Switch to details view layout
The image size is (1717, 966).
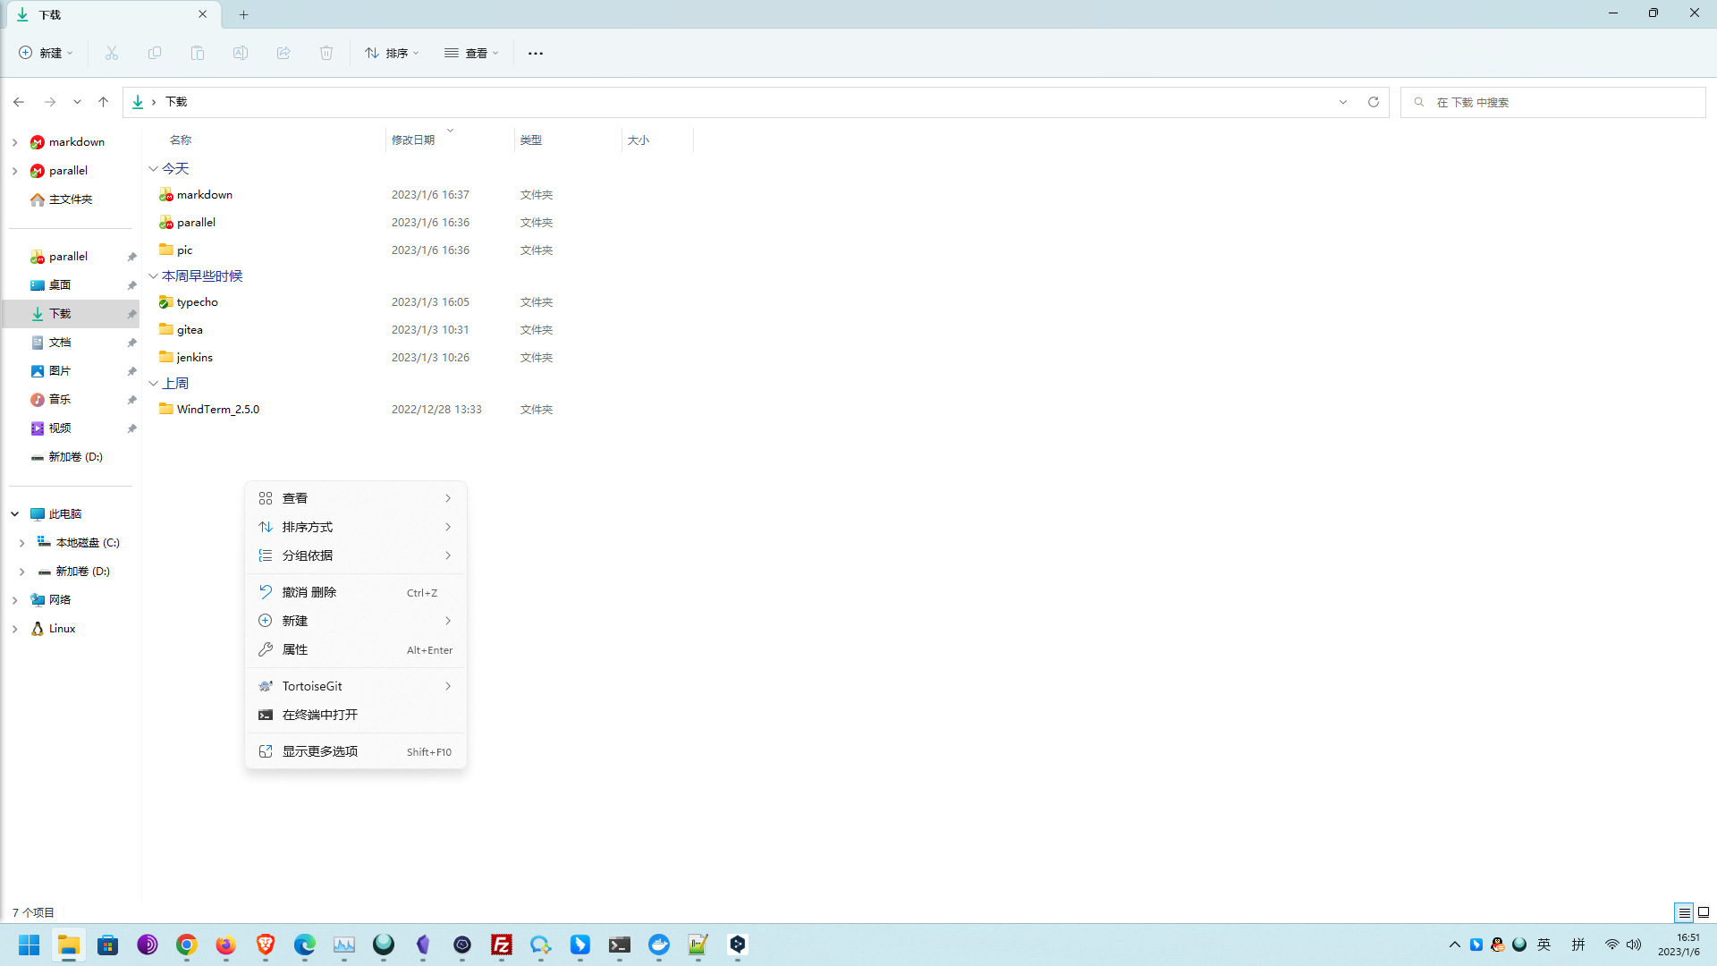[x=1684, y=912]
